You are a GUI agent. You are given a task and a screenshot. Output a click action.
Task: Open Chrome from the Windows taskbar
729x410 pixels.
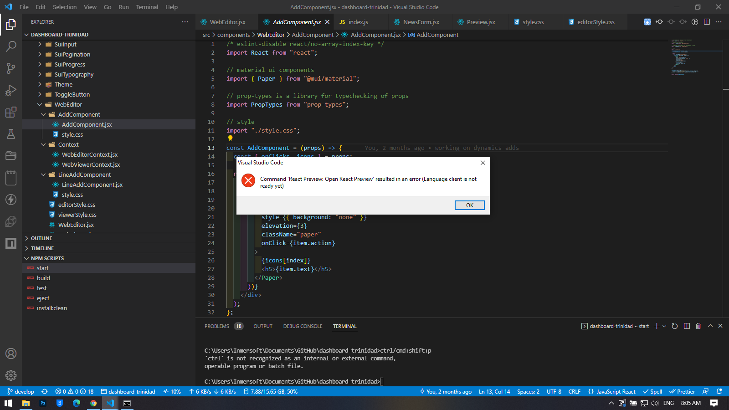tap(93, 403)
